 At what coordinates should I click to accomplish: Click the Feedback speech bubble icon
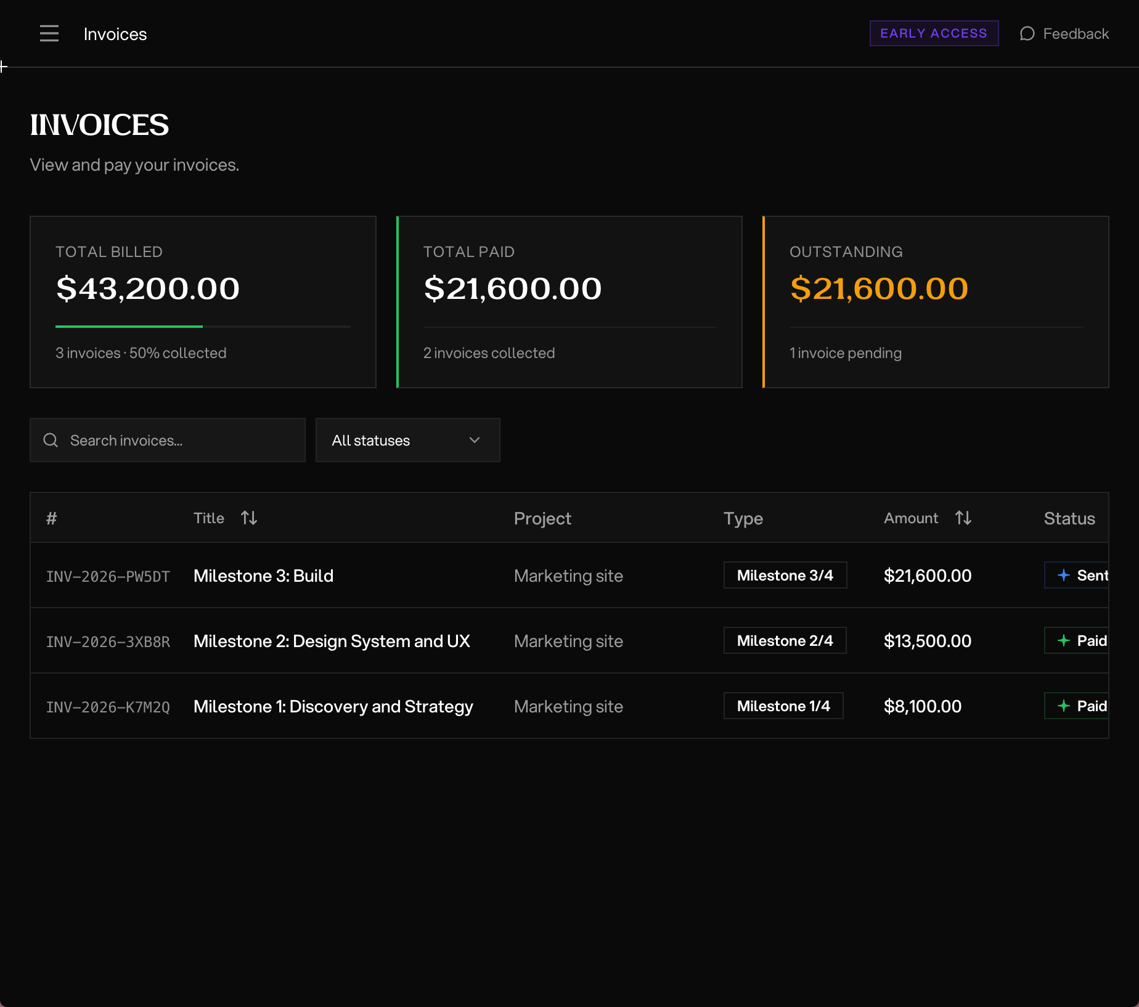1027,33
